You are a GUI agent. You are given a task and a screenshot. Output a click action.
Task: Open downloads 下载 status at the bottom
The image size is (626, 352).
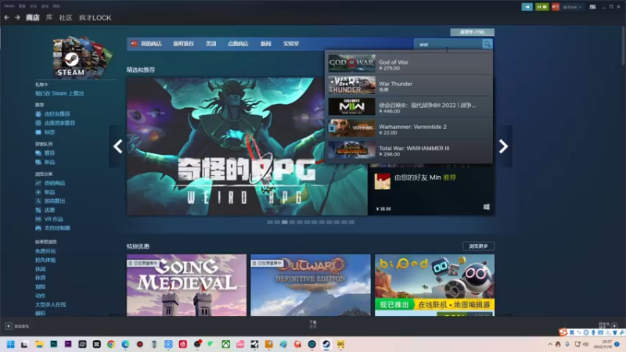[313, 324]
